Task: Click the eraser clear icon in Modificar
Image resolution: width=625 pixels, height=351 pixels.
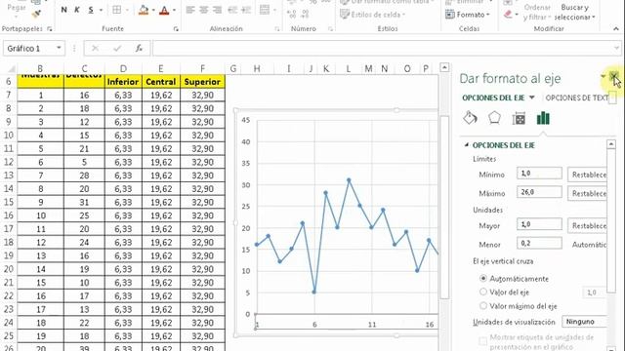Action: pyautogui.click(x=508, y=15)
